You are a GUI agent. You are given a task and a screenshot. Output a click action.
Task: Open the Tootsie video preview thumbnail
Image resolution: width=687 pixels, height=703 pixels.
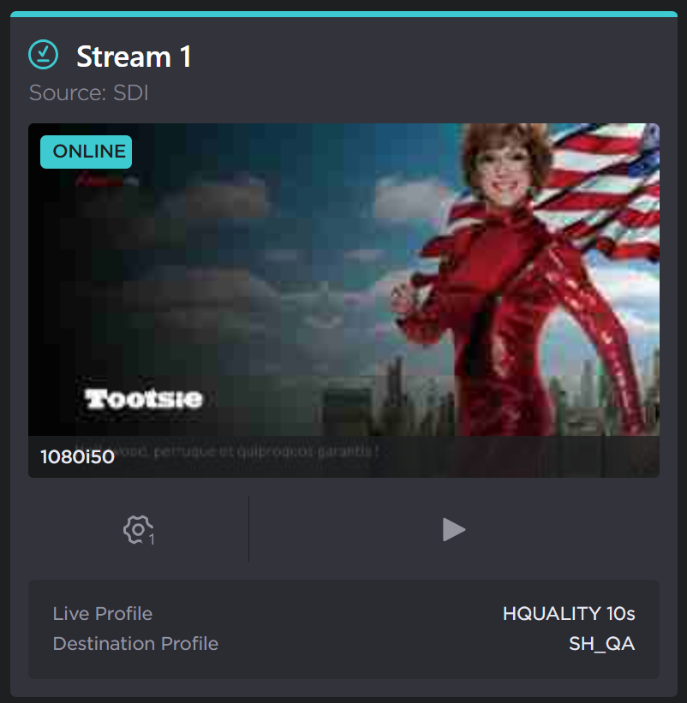pyautogui.click(x=343, y=300)
